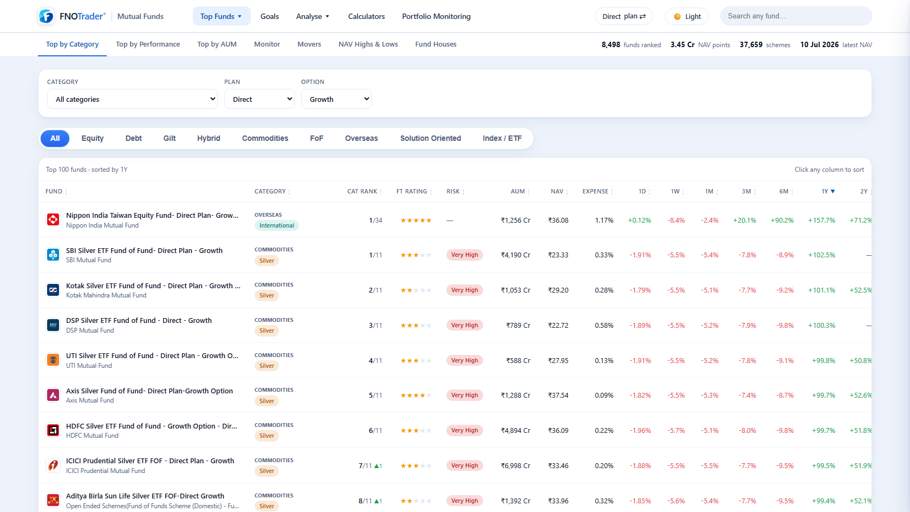The height and width of the screenshot is (512, 910).
Task: Sort table by Cat Rank column
Action: coord(365,191)
